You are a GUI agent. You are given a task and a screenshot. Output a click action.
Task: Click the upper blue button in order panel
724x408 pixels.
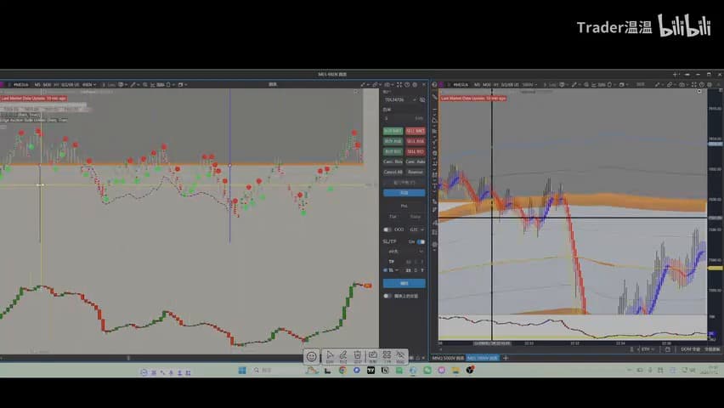(404, 193)
